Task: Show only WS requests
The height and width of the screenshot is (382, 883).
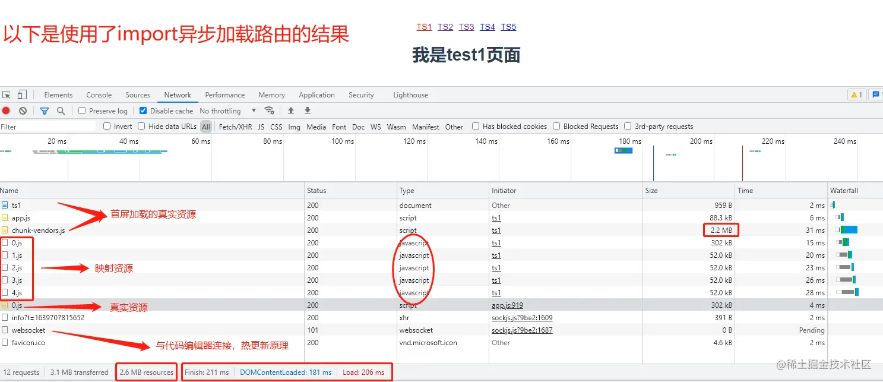Action: pyautogui.click(x=376, y=127)
